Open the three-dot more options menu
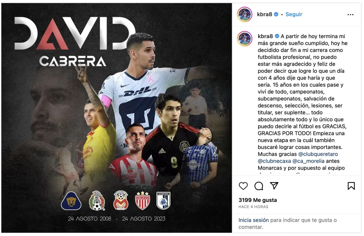Screen dimensions: 364x236 point(350,15)
